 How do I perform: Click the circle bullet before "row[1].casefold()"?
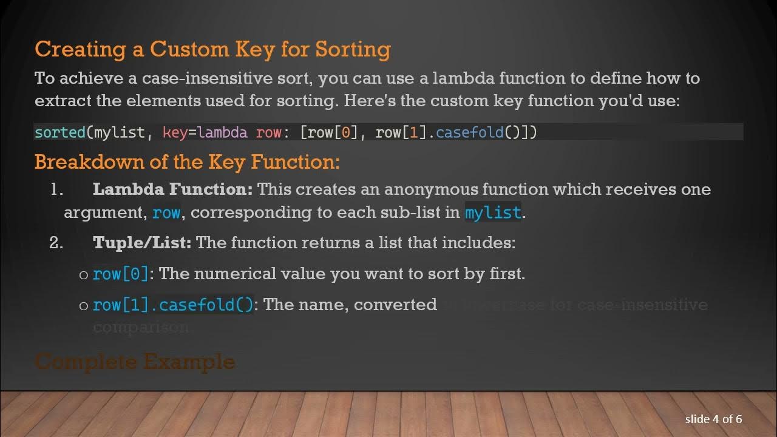click(84, 306)
